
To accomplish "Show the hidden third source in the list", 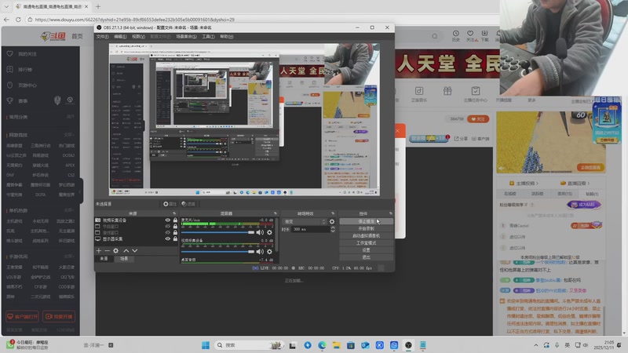I will click(167, 232).
